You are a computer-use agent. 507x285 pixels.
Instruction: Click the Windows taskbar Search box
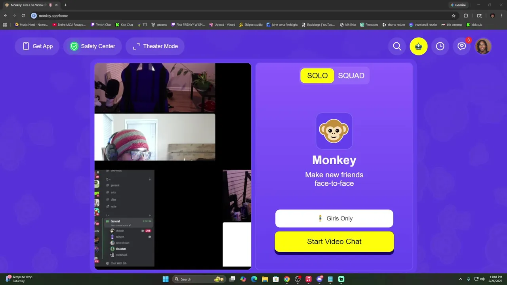click(x=199, y=279)
